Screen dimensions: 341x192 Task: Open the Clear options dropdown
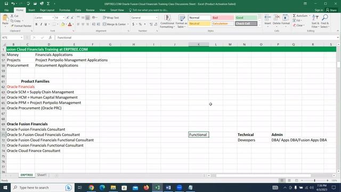click(x=304, y=25)
